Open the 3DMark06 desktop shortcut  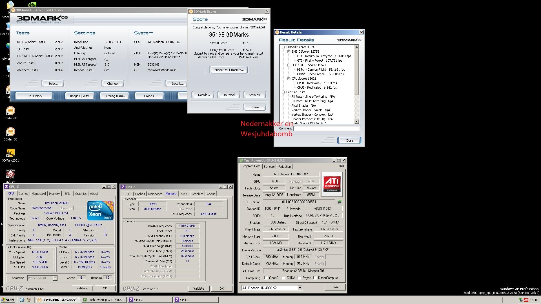tap(10, 132)
